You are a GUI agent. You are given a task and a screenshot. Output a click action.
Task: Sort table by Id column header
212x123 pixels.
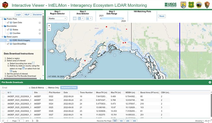tap(19, 93)
